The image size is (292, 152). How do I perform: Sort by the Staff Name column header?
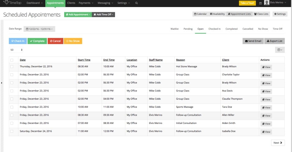click(x=156, y=60)
